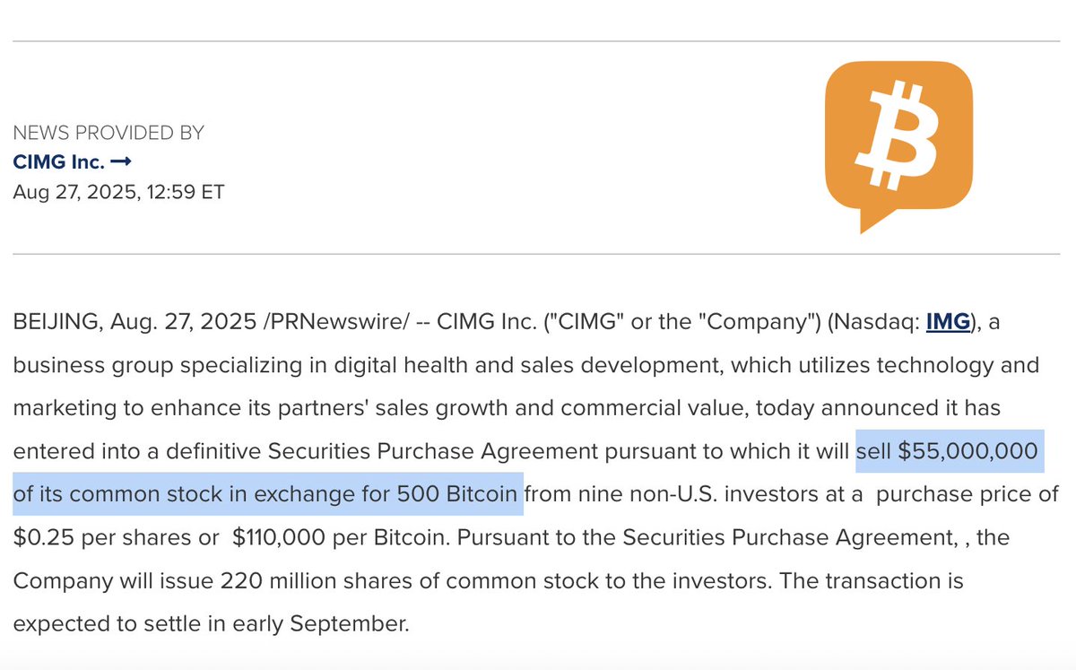Click the highlighted text "sell $55,000,000"
Screen dimensions: 1076x670
[x=947, y=451]
